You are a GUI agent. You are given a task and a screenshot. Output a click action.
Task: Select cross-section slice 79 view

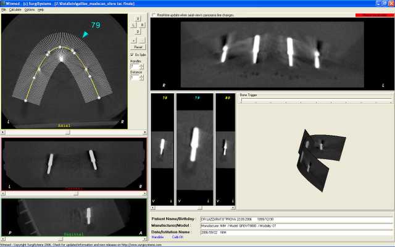coord(195,149)
